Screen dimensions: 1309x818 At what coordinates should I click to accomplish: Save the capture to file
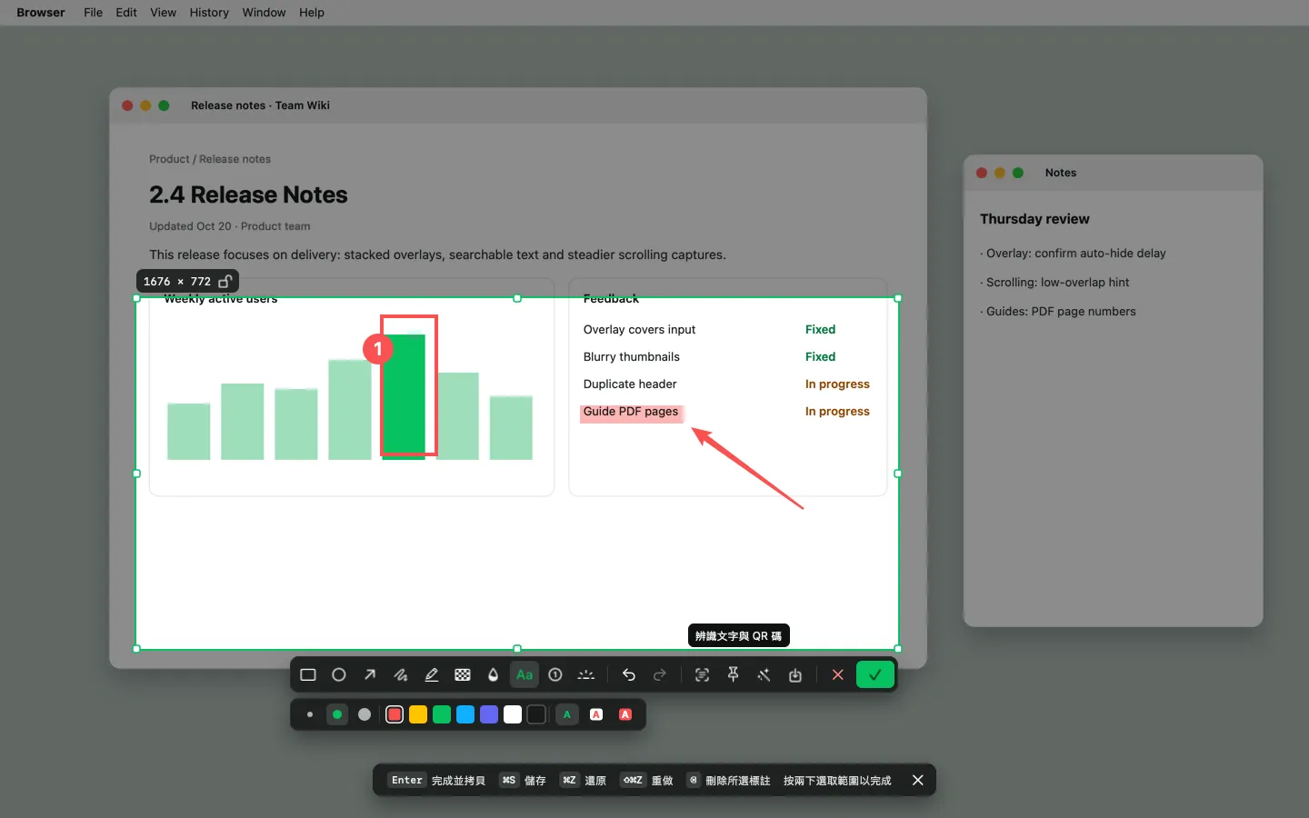[x=795, y=675]
